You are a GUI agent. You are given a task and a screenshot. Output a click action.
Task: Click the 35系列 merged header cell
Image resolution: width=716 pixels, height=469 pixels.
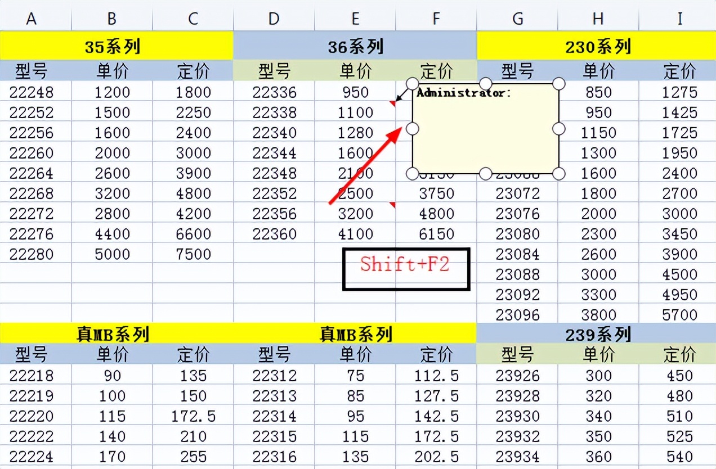(117, 46)
